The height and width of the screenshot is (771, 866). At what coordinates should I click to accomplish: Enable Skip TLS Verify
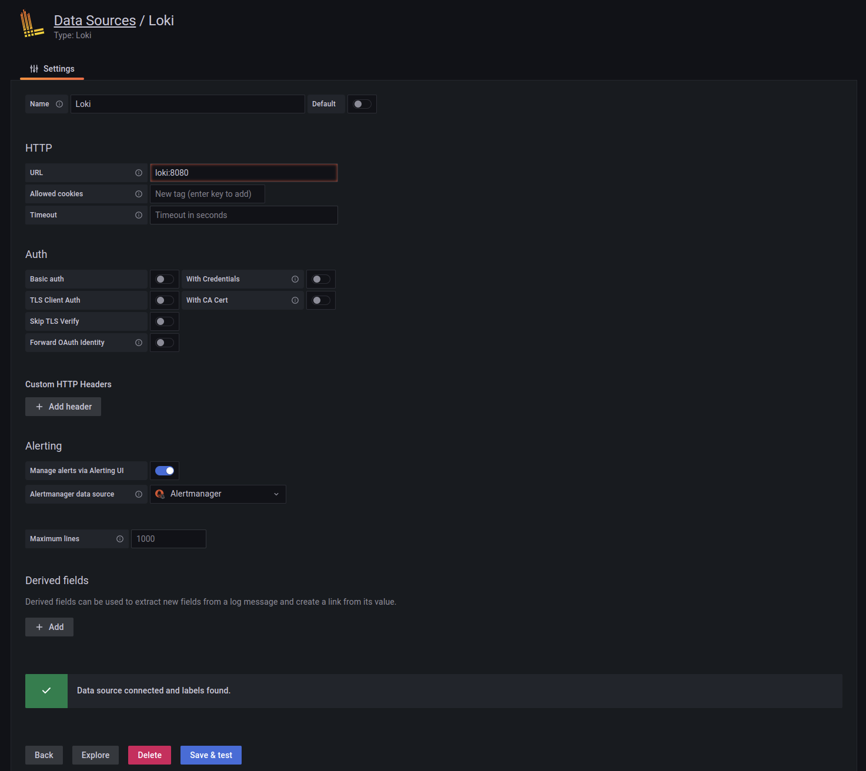click(164, 321)
